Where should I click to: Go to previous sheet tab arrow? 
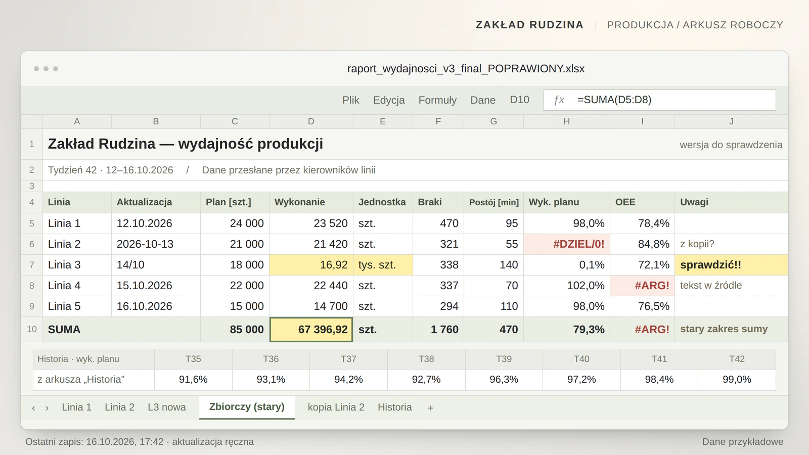tap(33, 408)
